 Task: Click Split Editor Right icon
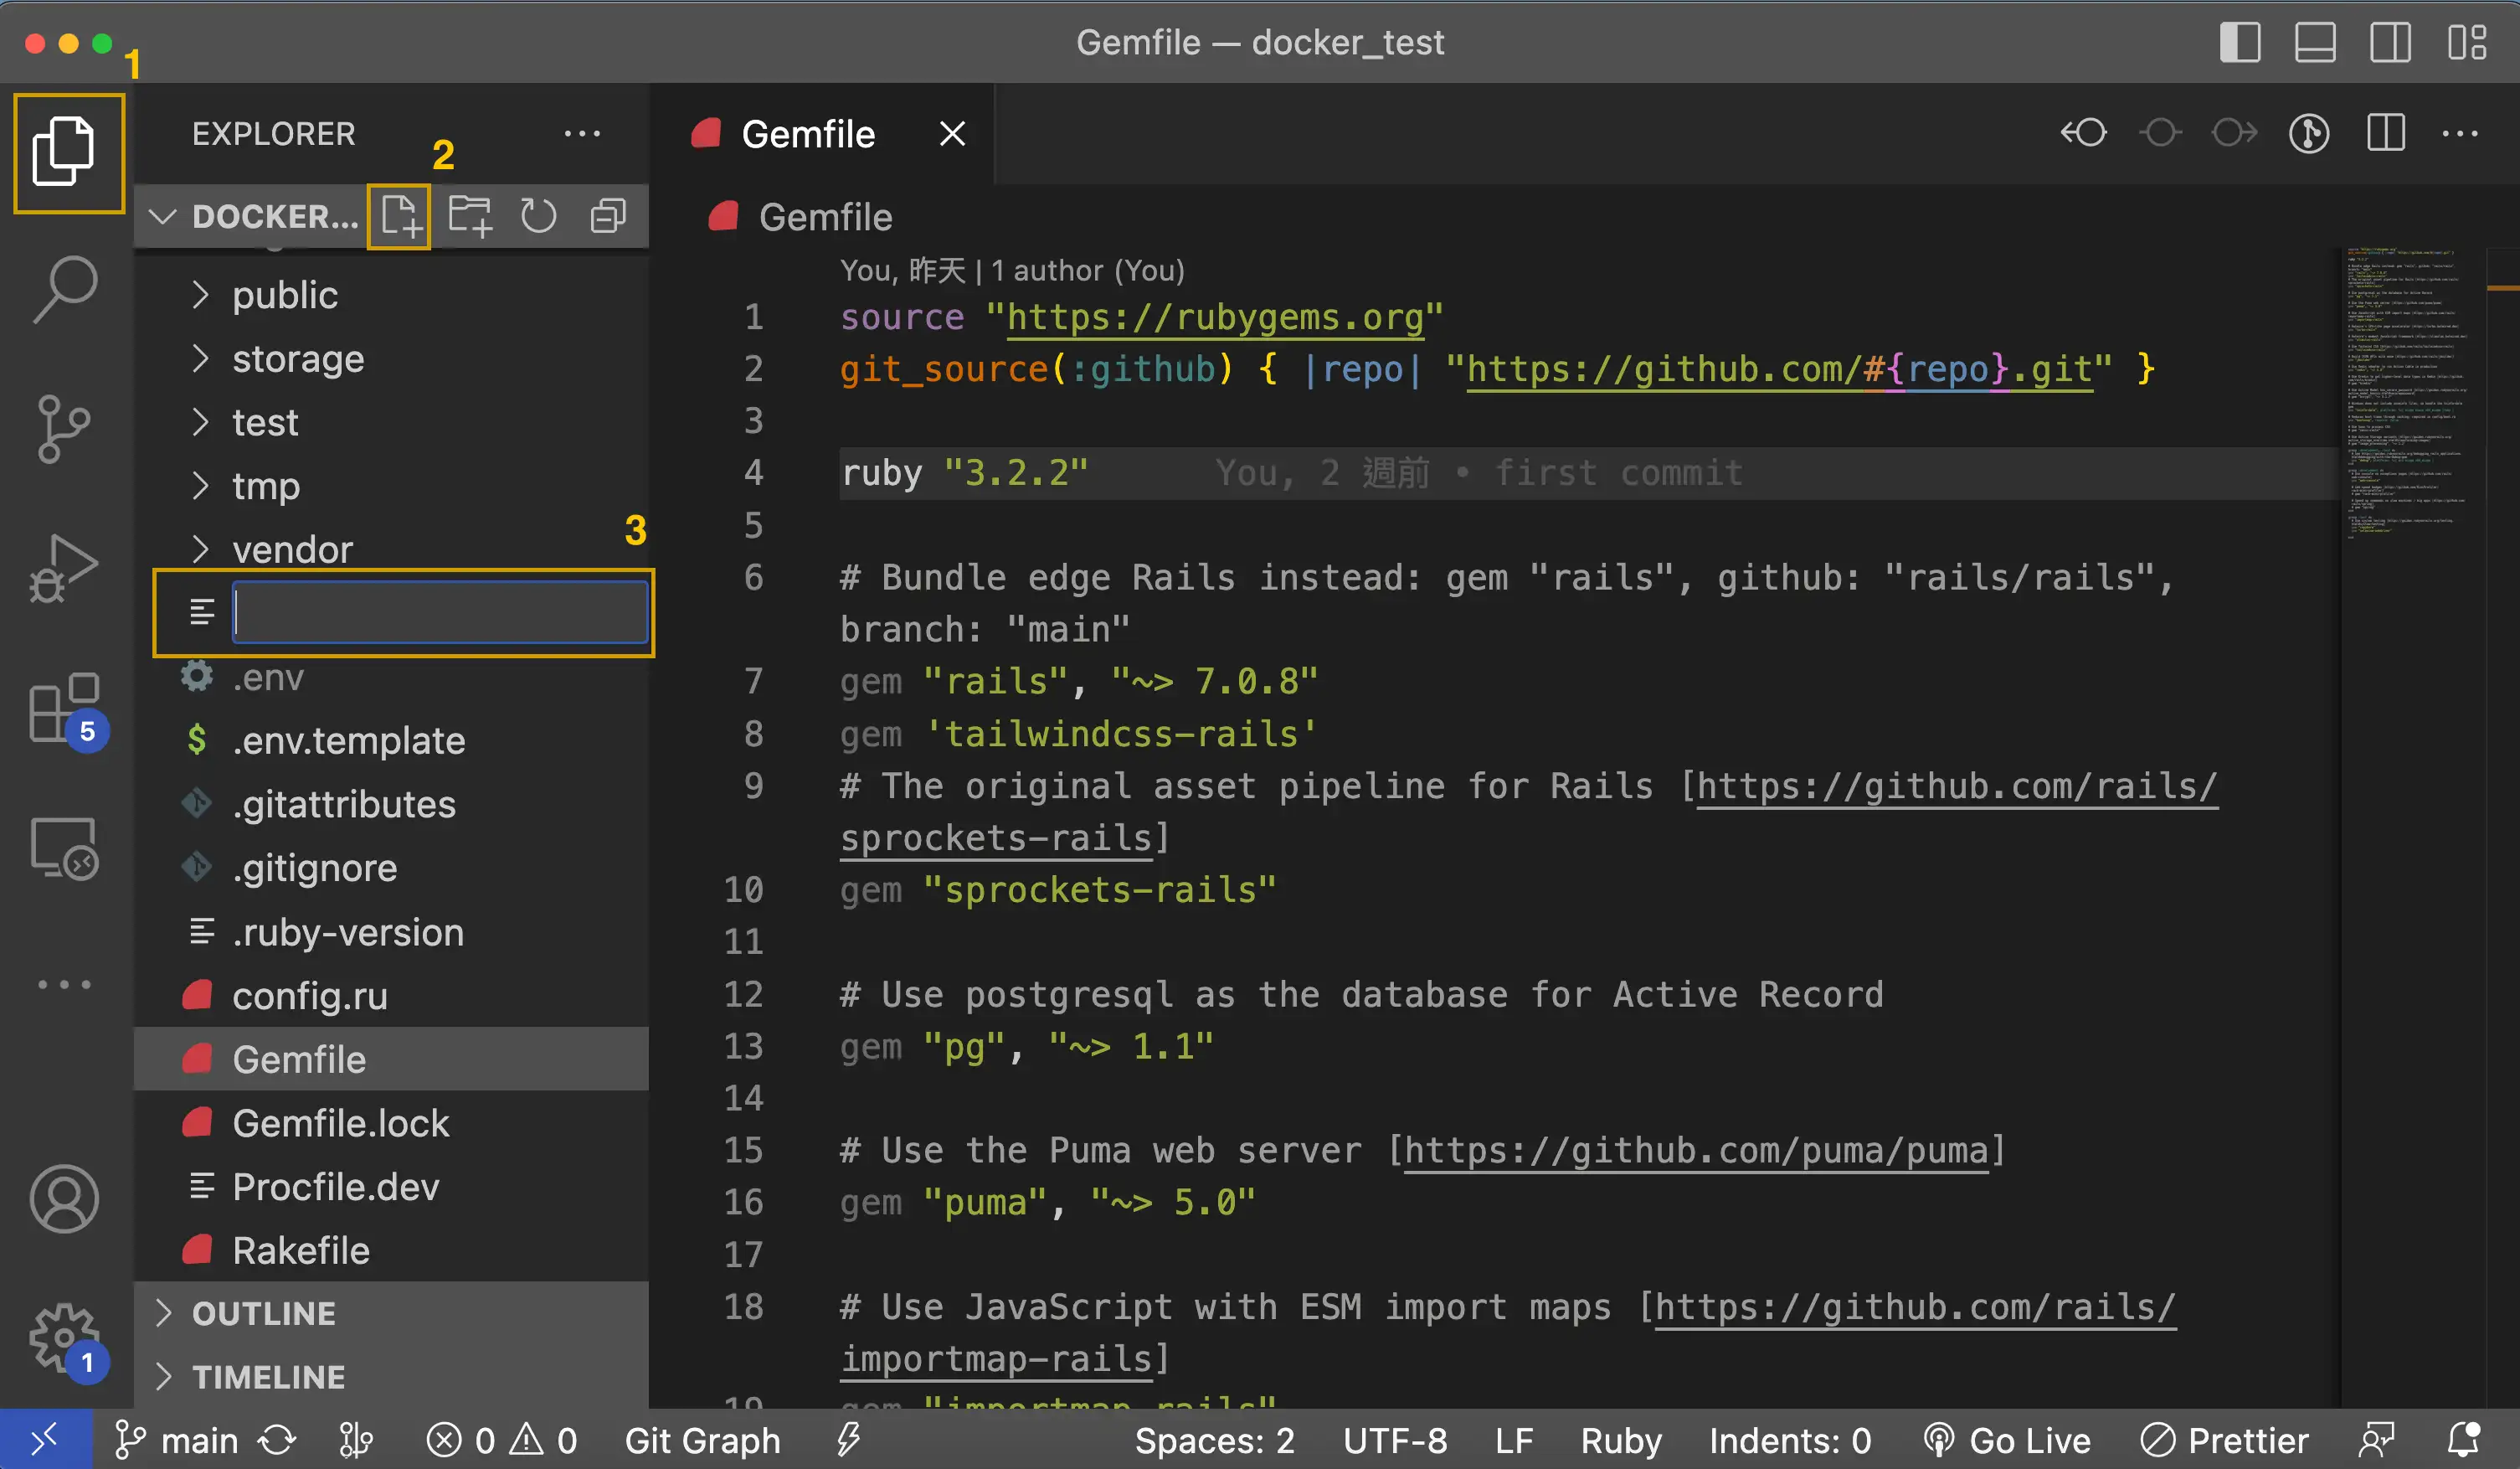pos(2386,133)
